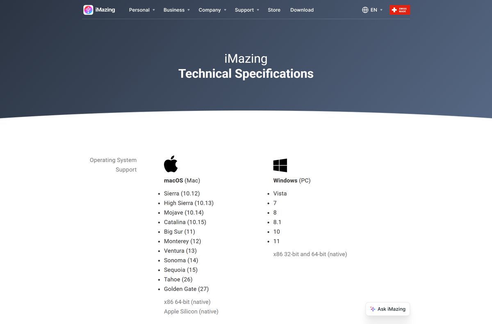Click the Big Sur (11) item
Screen dimensions: 492x324
click(179, 232)
